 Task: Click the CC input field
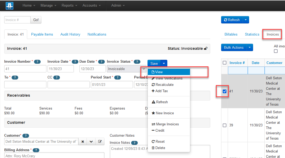coord(69,85)
